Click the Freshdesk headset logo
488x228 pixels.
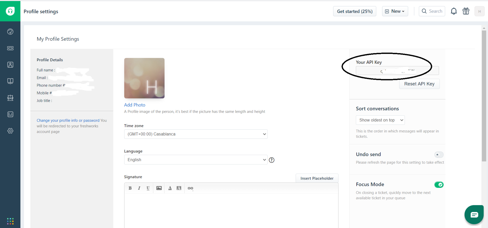click(10, 11)
